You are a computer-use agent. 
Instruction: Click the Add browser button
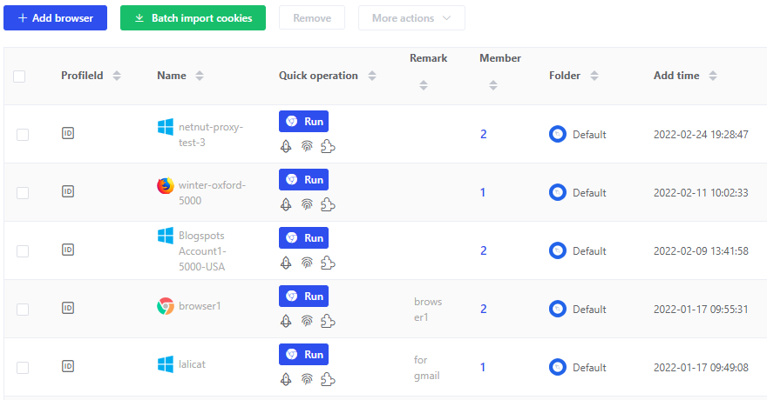tap(55, 17)
